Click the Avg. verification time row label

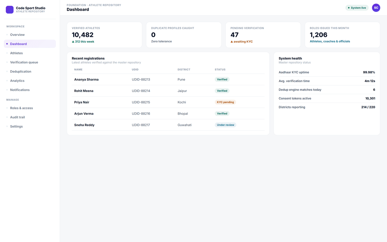point(294,81)
